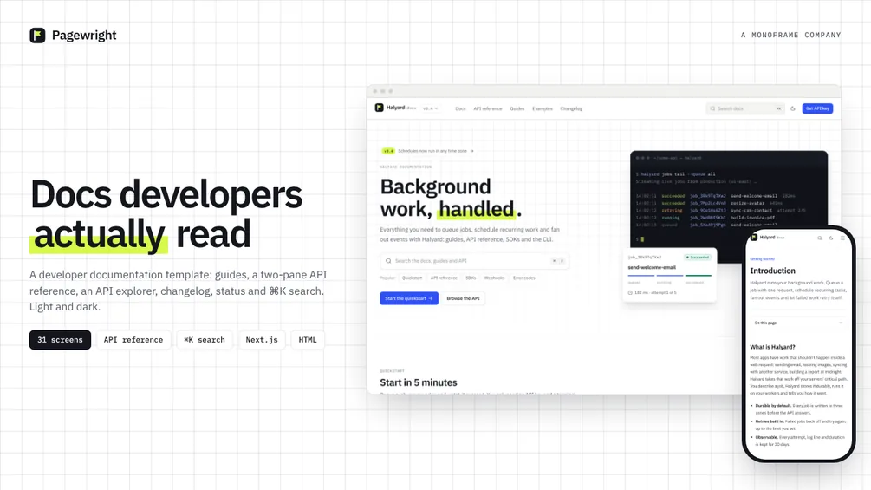Click the succeeded progress segment in job card

pyautogui.click(x=699, y=275)
